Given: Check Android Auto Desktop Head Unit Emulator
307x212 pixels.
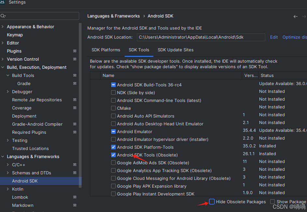Looking at the screenshot, I should click(x=113, y=124).
